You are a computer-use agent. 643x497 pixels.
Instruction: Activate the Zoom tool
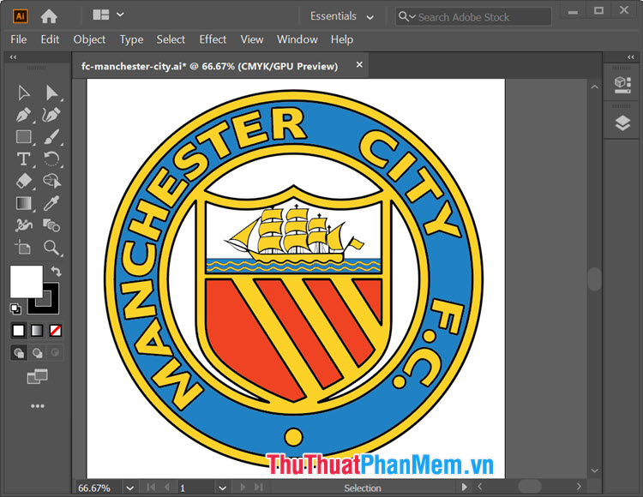click(x=51, y=248)
